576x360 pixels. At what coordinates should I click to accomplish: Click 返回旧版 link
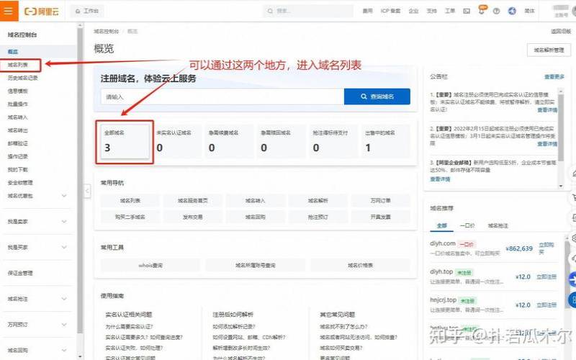(x=561, y=32)
